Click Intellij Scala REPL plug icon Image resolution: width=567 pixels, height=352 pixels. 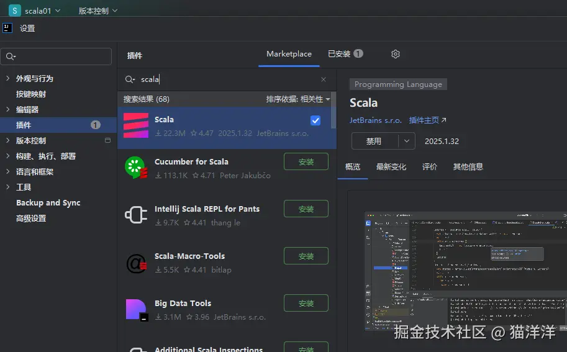[x=136, y=215]
